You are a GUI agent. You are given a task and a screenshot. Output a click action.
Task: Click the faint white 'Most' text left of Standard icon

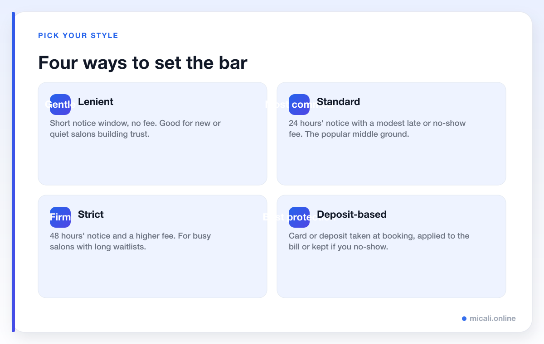coord(275,105)
